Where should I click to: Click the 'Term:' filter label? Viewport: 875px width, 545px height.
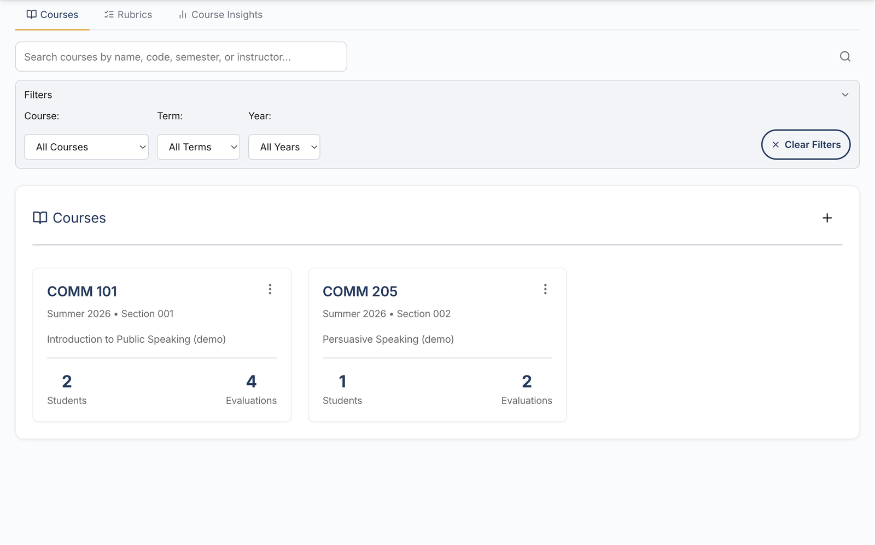(170, 116)
